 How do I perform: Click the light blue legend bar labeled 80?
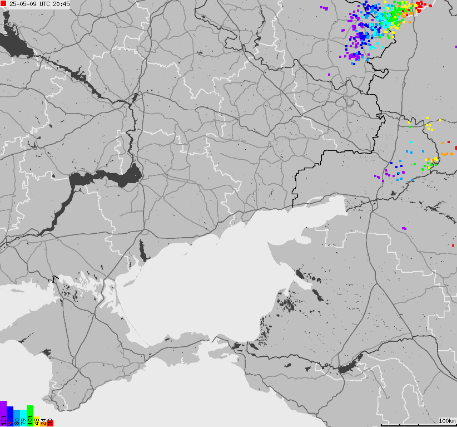(17, 418)
